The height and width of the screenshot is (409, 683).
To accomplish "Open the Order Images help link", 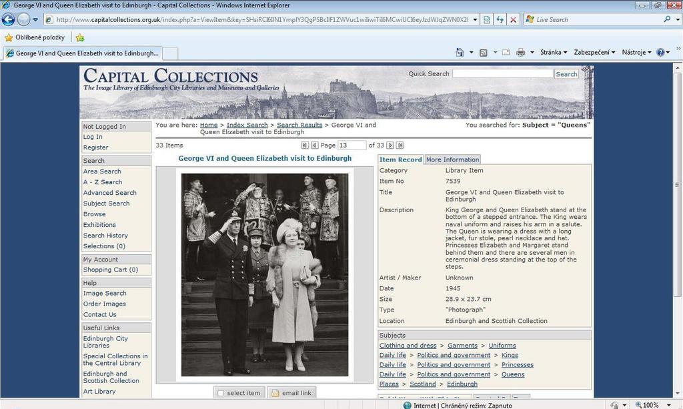I will point(105,304).
